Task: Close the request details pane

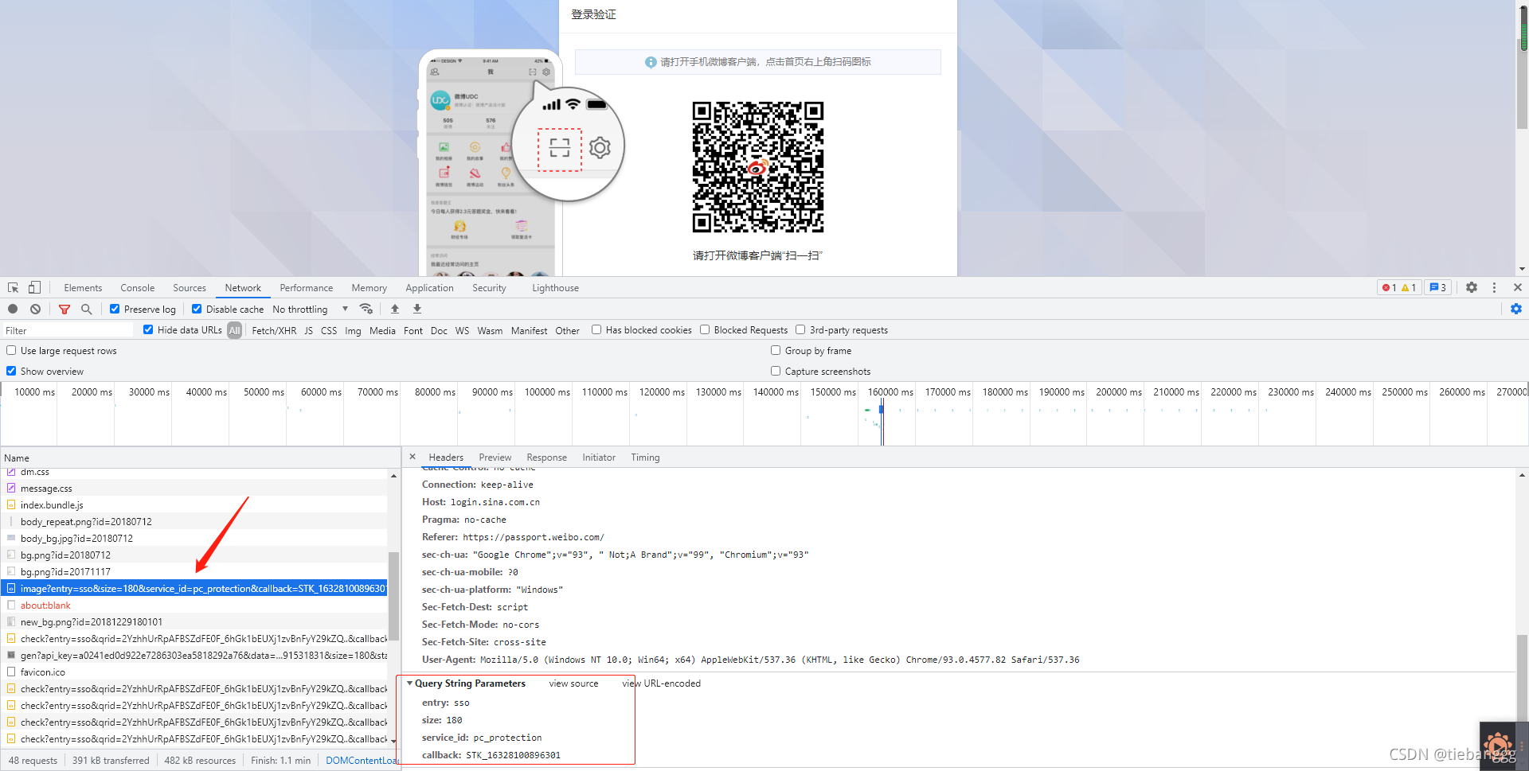Action: coord(413,457)
